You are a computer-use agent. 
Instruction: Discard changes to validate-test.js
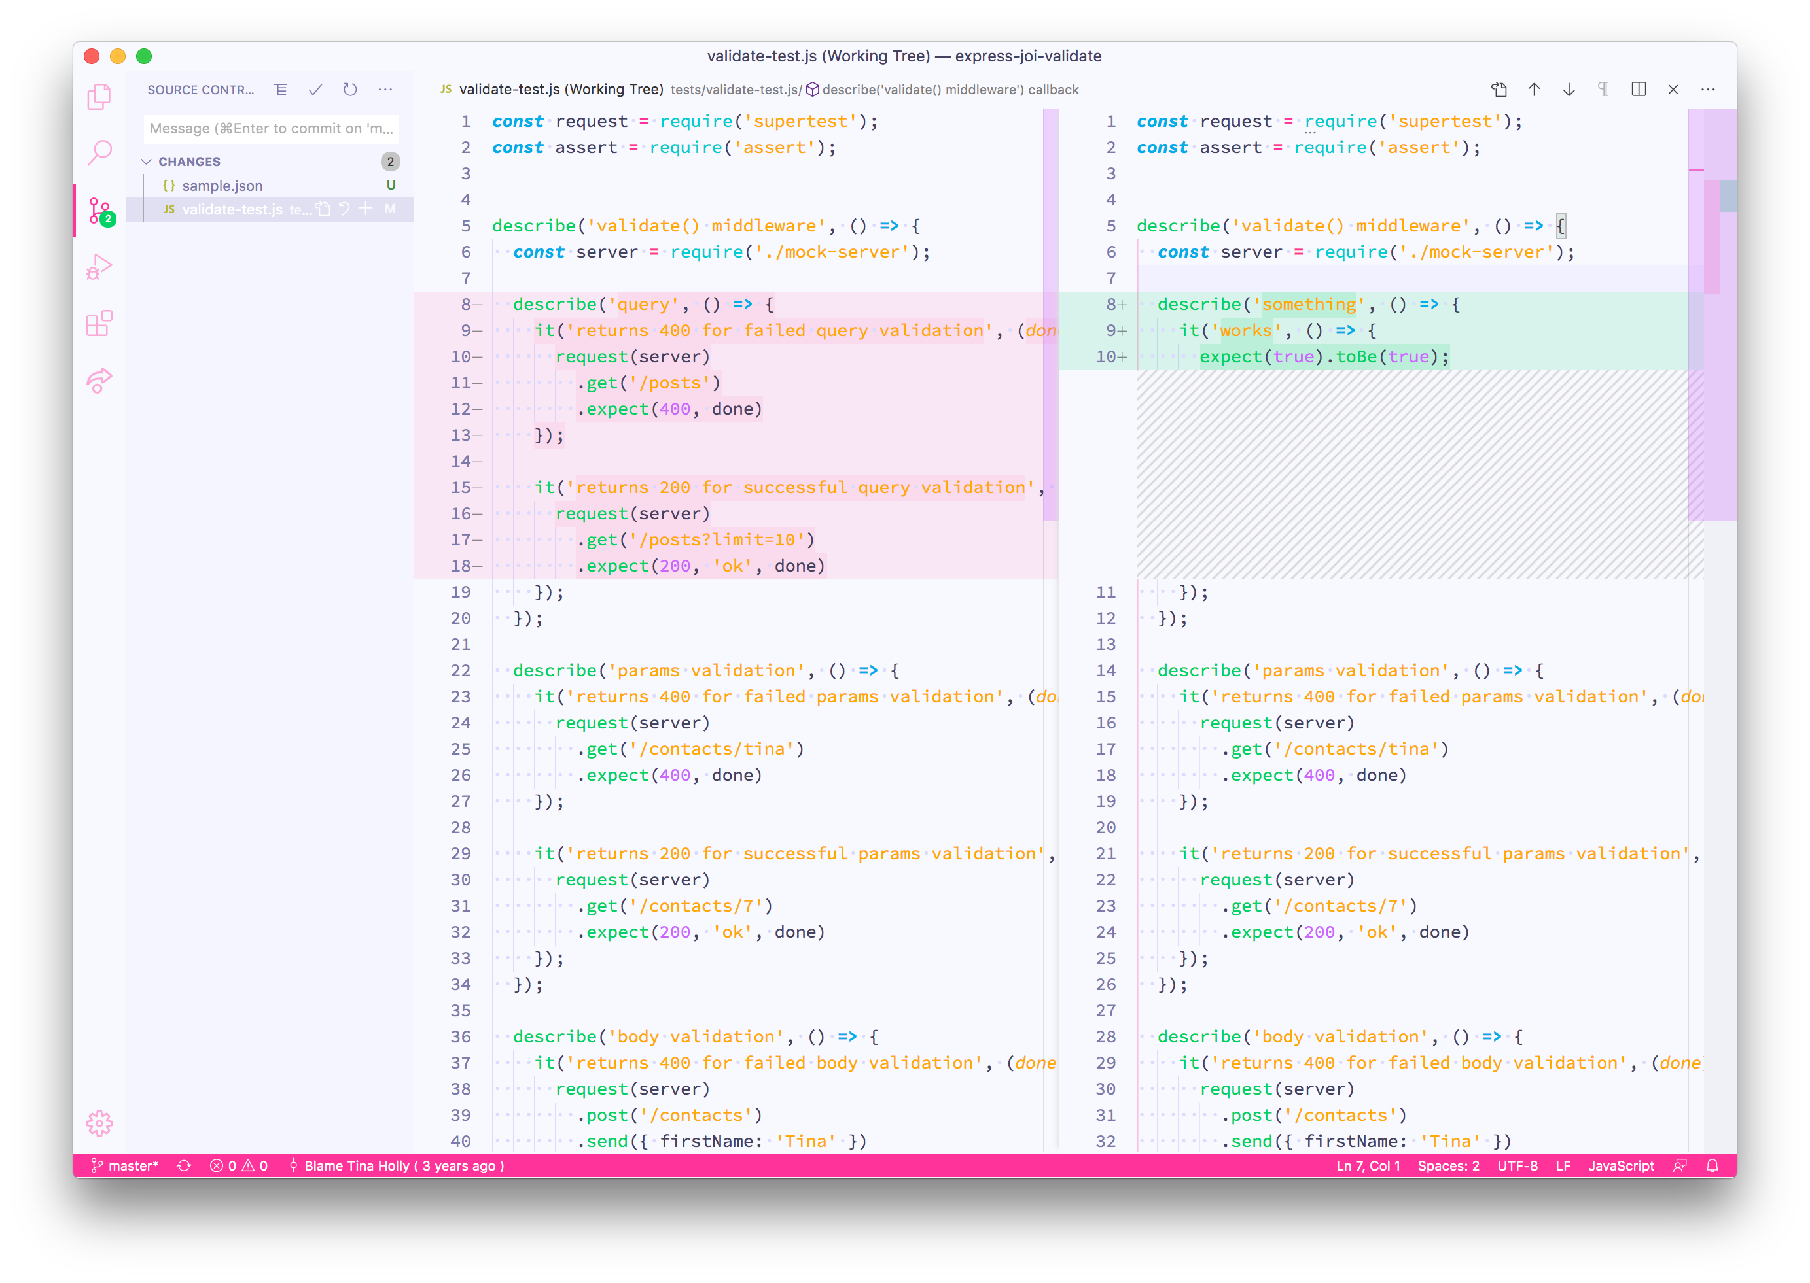click(345, 209)
